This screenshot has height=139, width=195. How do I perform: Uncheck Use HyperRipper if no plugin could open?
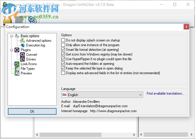(x=63, y=59)
